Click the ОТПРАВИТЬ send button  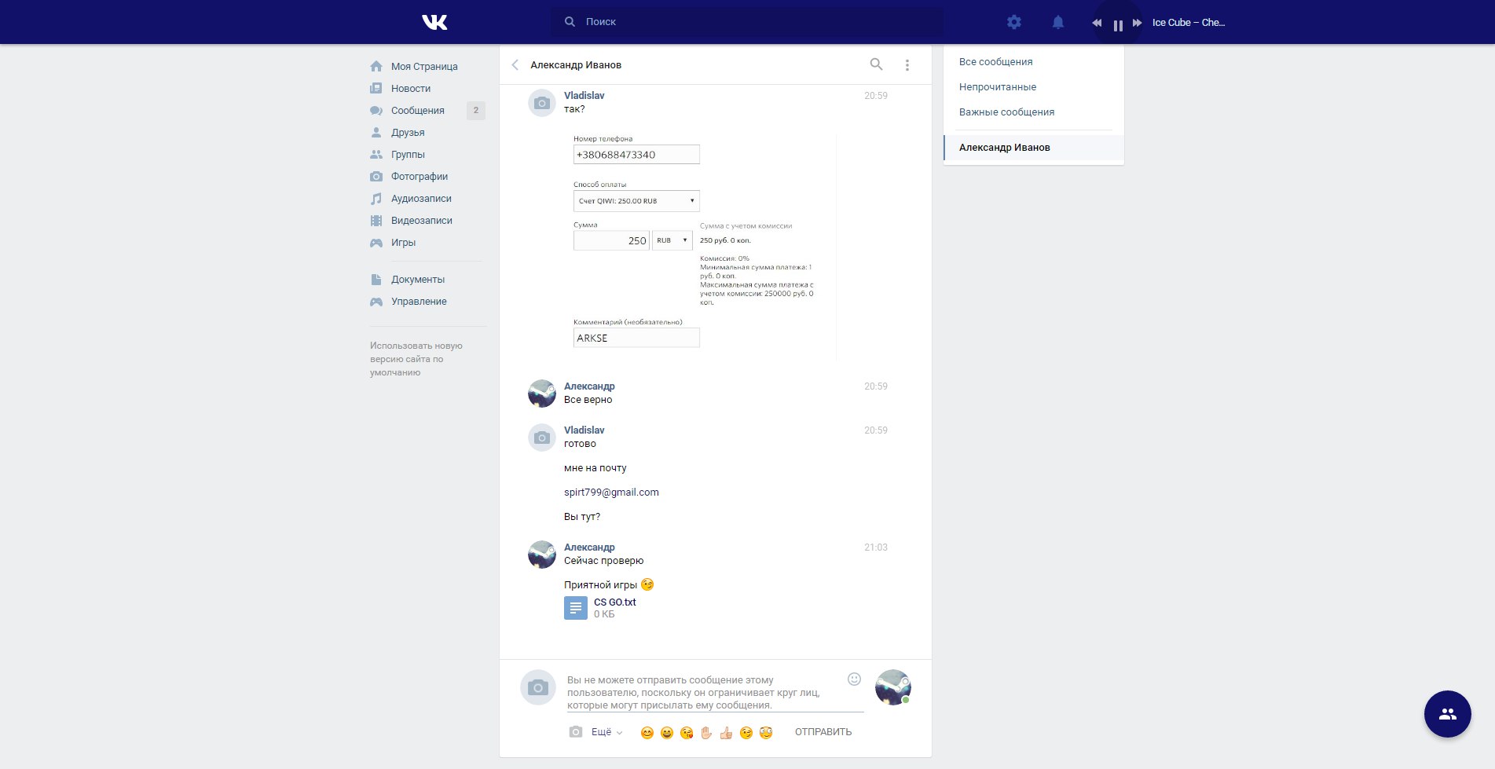click(x=823, y=732)
